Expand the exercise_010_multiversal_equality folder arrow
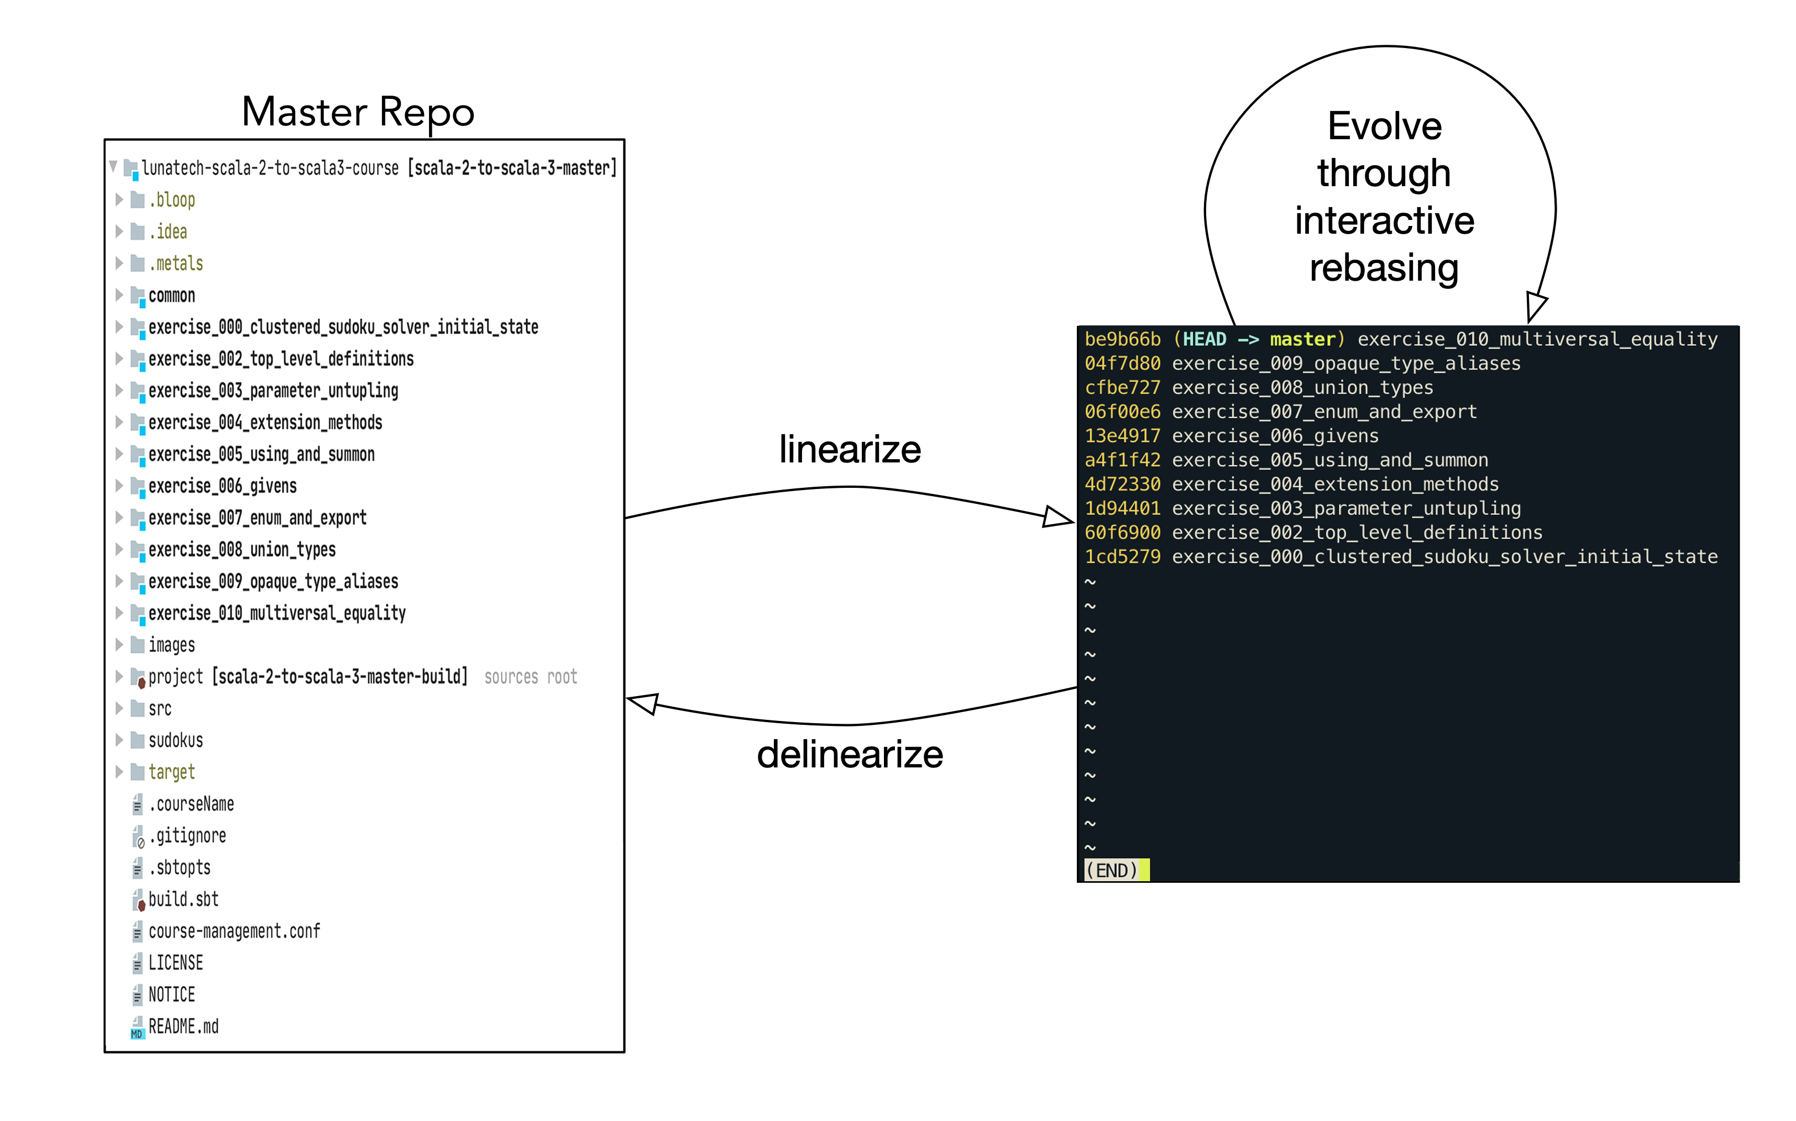 [119, 613]
